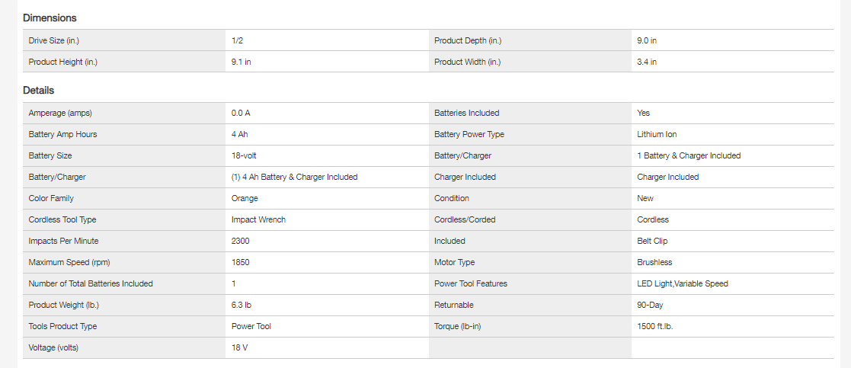Select the Drive Size (in.) label
Image resolution: width=851 pixels, height=368 pixels.
click(60, 40)
